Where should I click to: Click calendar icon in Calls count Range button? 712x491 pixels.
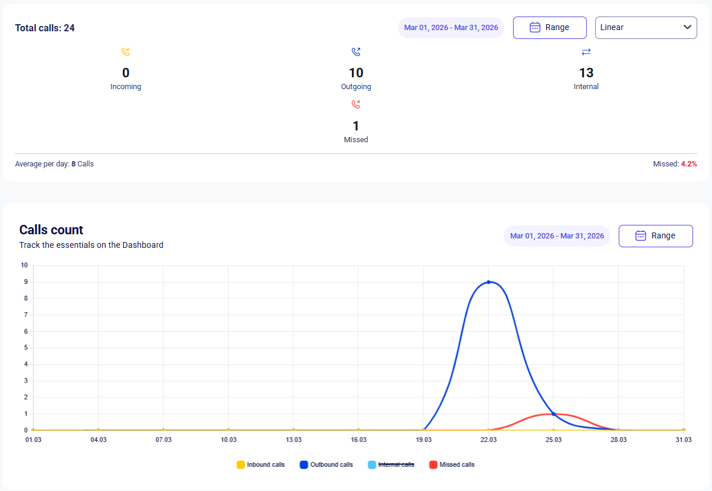click(641, 235)
